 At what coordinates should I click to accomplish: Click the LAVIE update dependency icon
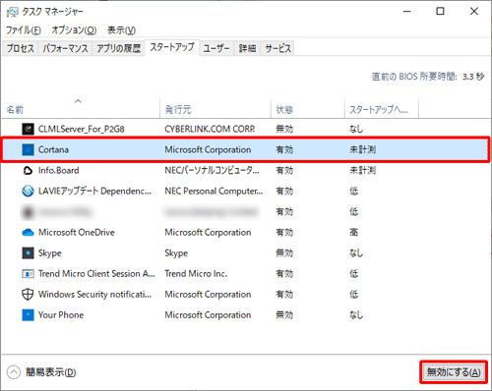tap(28, 191)
